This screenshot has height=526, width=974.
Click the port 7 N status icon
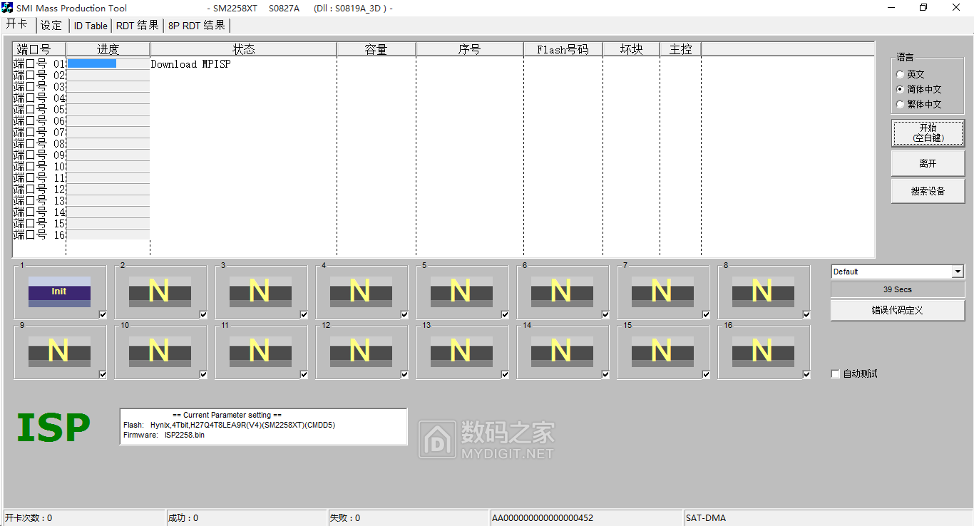click(662, 292)
